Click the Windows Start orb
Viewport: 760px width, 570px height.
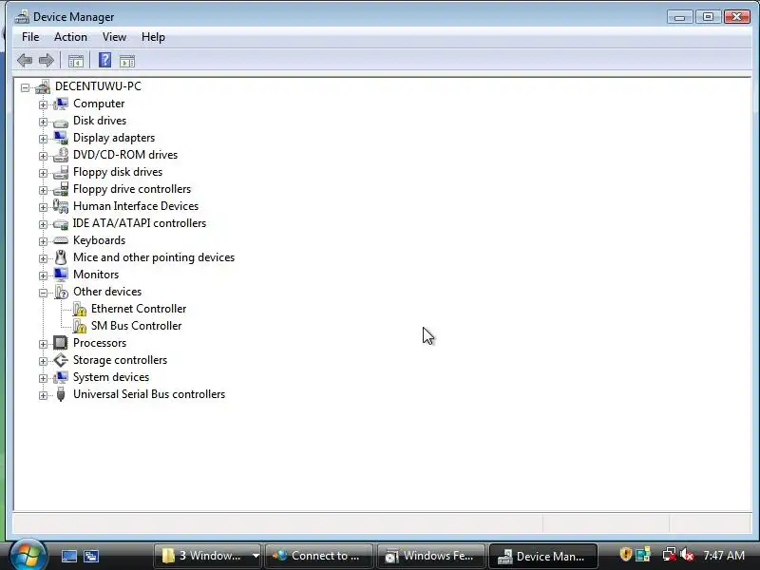tap(28, 555)
